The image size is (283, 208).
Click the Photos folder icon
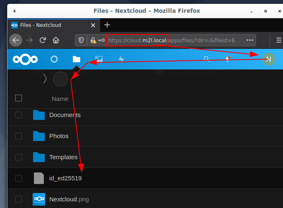[39, 136]
